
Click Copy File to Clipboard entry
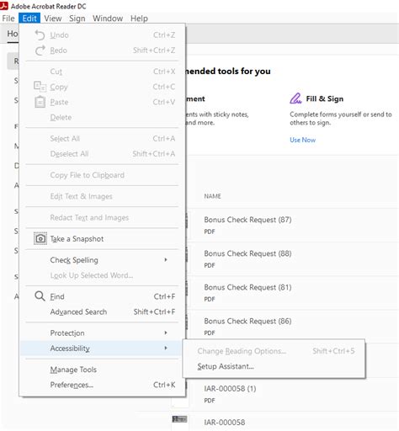point(102,175)
